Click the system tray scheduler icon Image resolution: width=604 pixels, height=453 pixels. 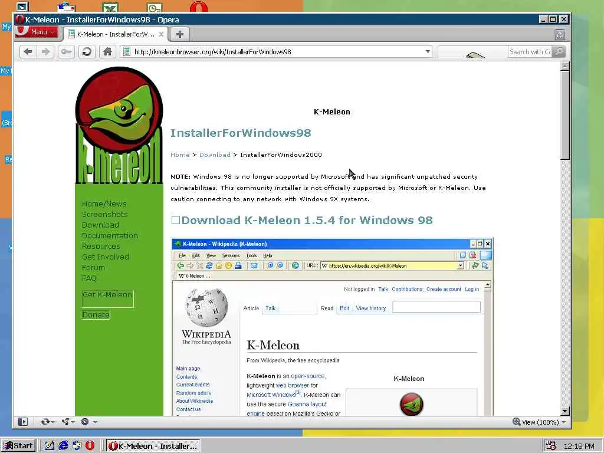click(x=551, y=446)
